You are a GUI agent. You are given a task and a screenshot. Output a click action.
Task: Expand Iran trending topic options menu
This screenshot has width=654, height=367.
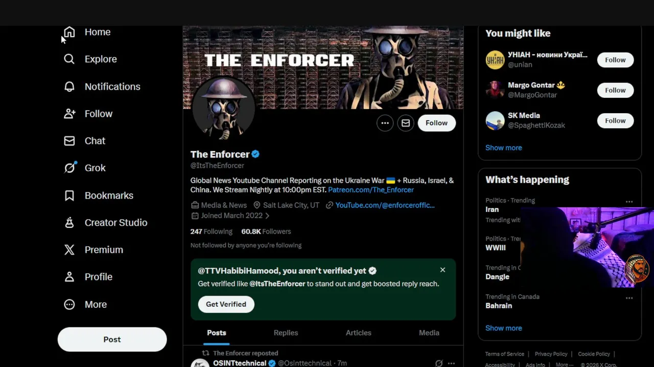(x=629, y=201)
